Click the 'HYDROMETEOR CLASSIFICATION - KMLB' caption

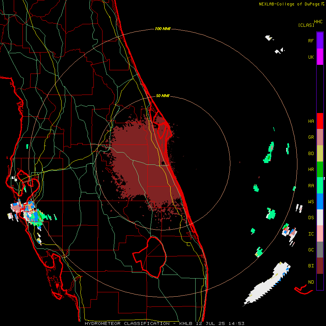click(138, 323)
